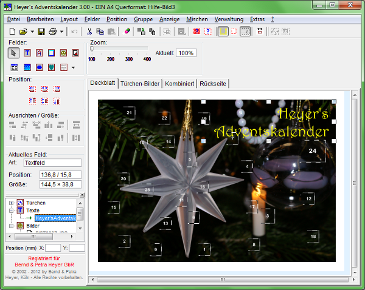Select the blue T text field tool
This screenshot has height=290, width=365.
[27, 53]
